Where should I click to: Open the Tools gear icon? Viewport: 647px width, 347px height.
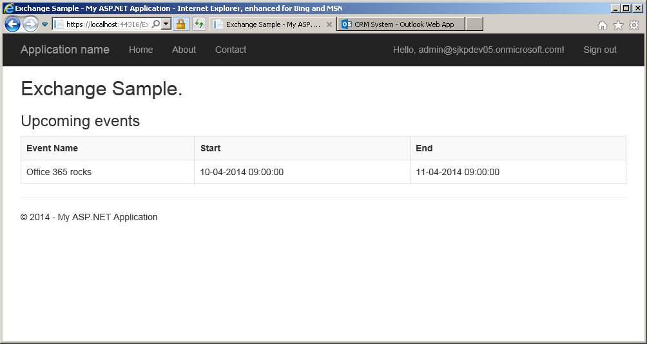(x=634, y=25)
